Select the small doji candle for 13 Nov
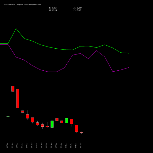Screen dimensions: 153x153 pos(8,116)
